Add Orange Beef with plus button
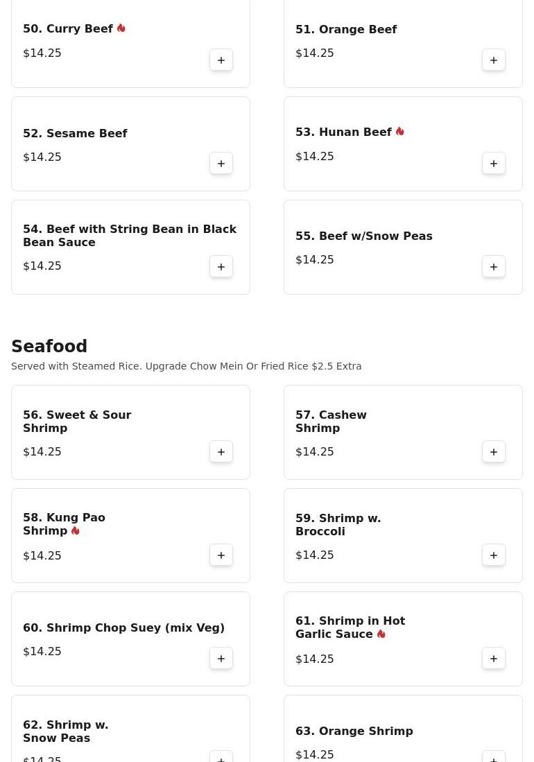 [494, 60]
